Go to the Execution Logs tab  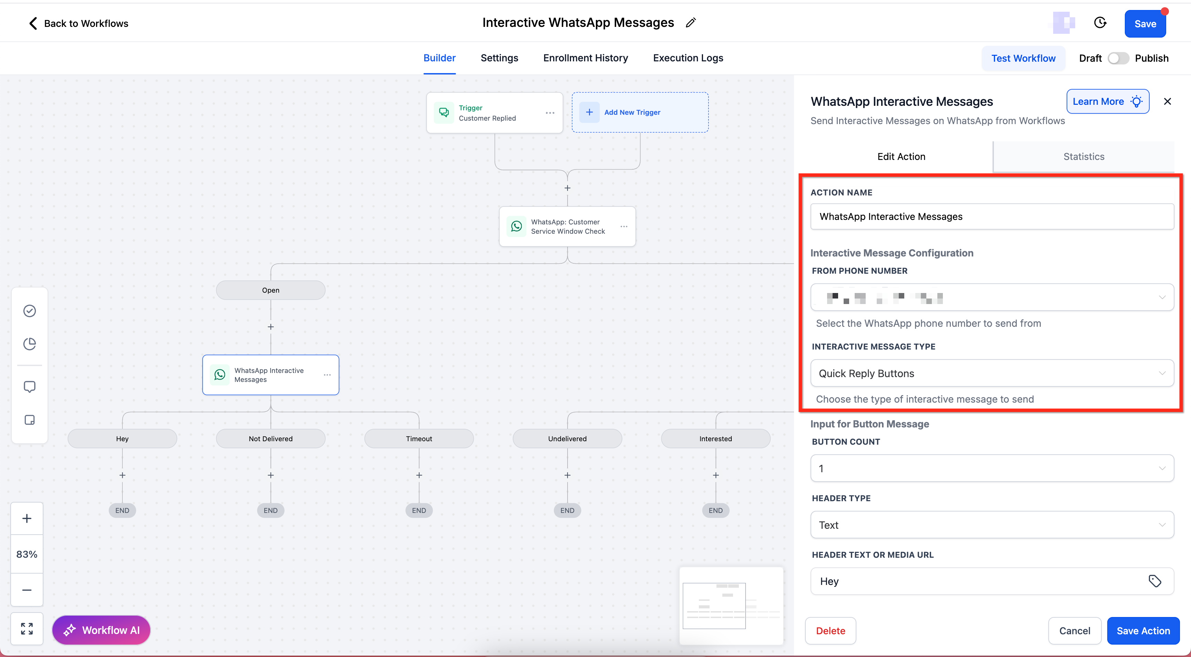pos(688,58)
